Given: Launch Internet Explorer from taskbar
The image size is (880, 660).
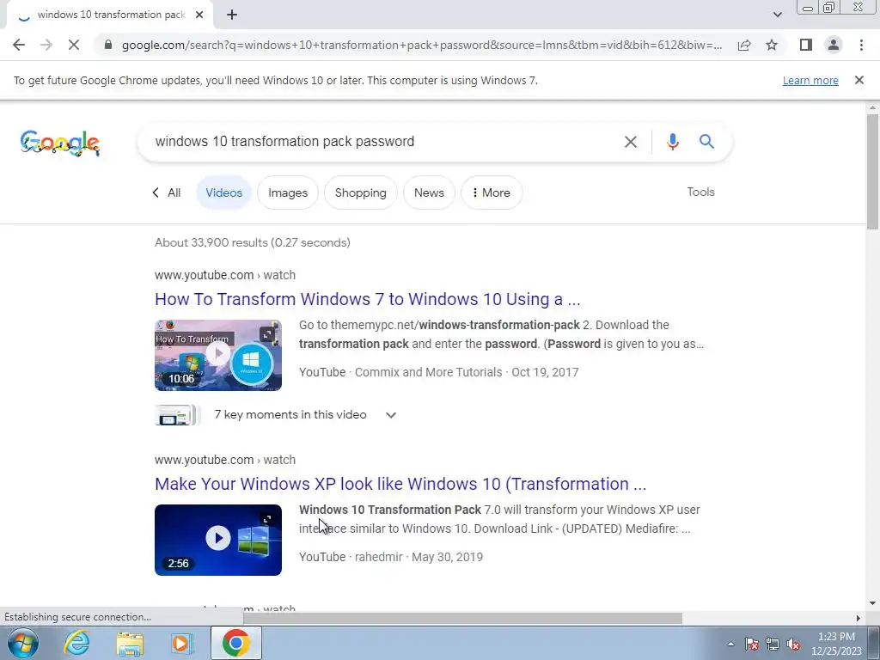Looking at the screenshot, I should (x=76, y=643).
